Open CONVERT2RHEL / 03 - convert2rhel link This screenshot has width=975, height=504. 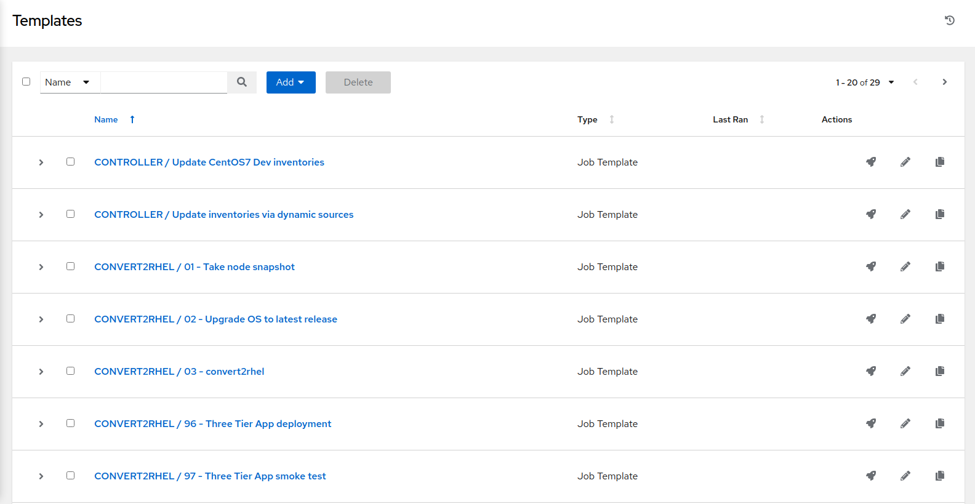click(179, 372)
